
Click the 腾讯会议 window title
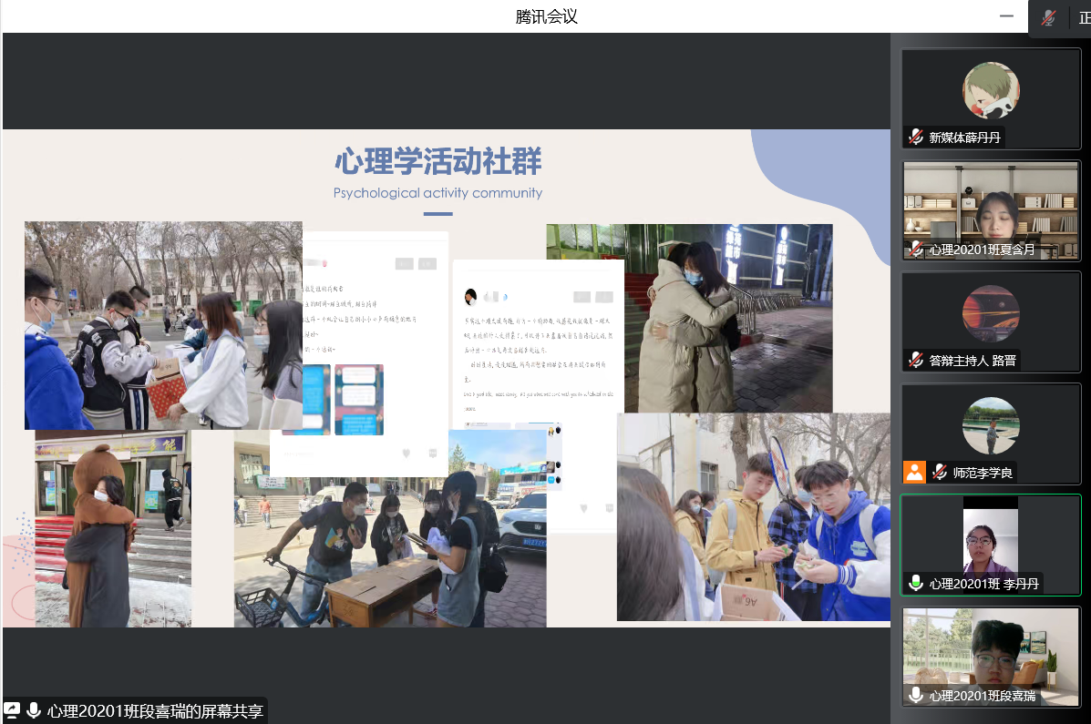[546, 16]
